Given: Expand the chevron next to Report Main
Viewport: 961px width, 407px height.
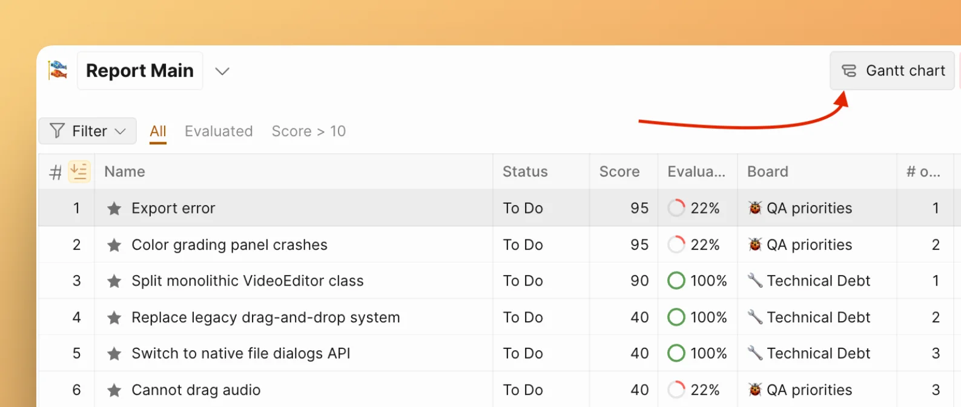Looking at the screenshot, I should coord(222,71).
